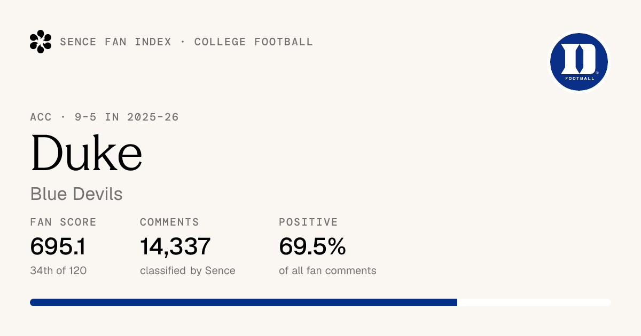
Task: Click the large Duke team name
Action: [x=87, y=153]
